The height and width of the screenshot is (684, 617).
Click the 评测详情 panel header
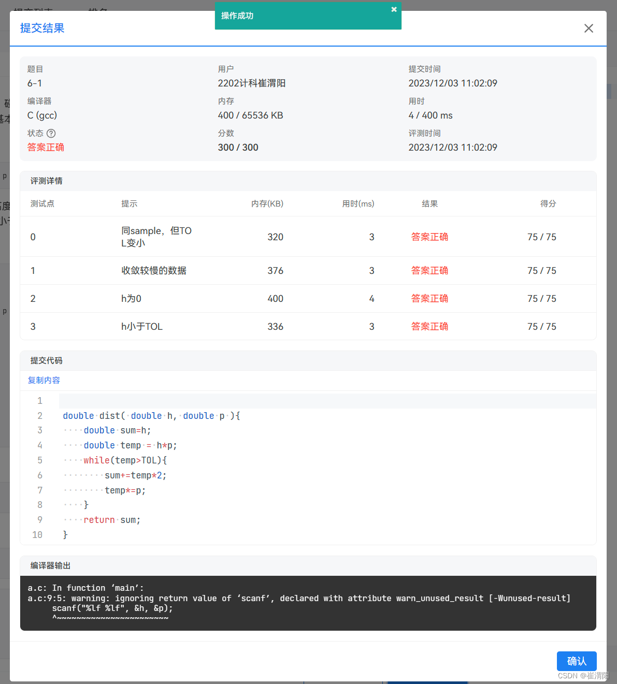tap(46, 181)
